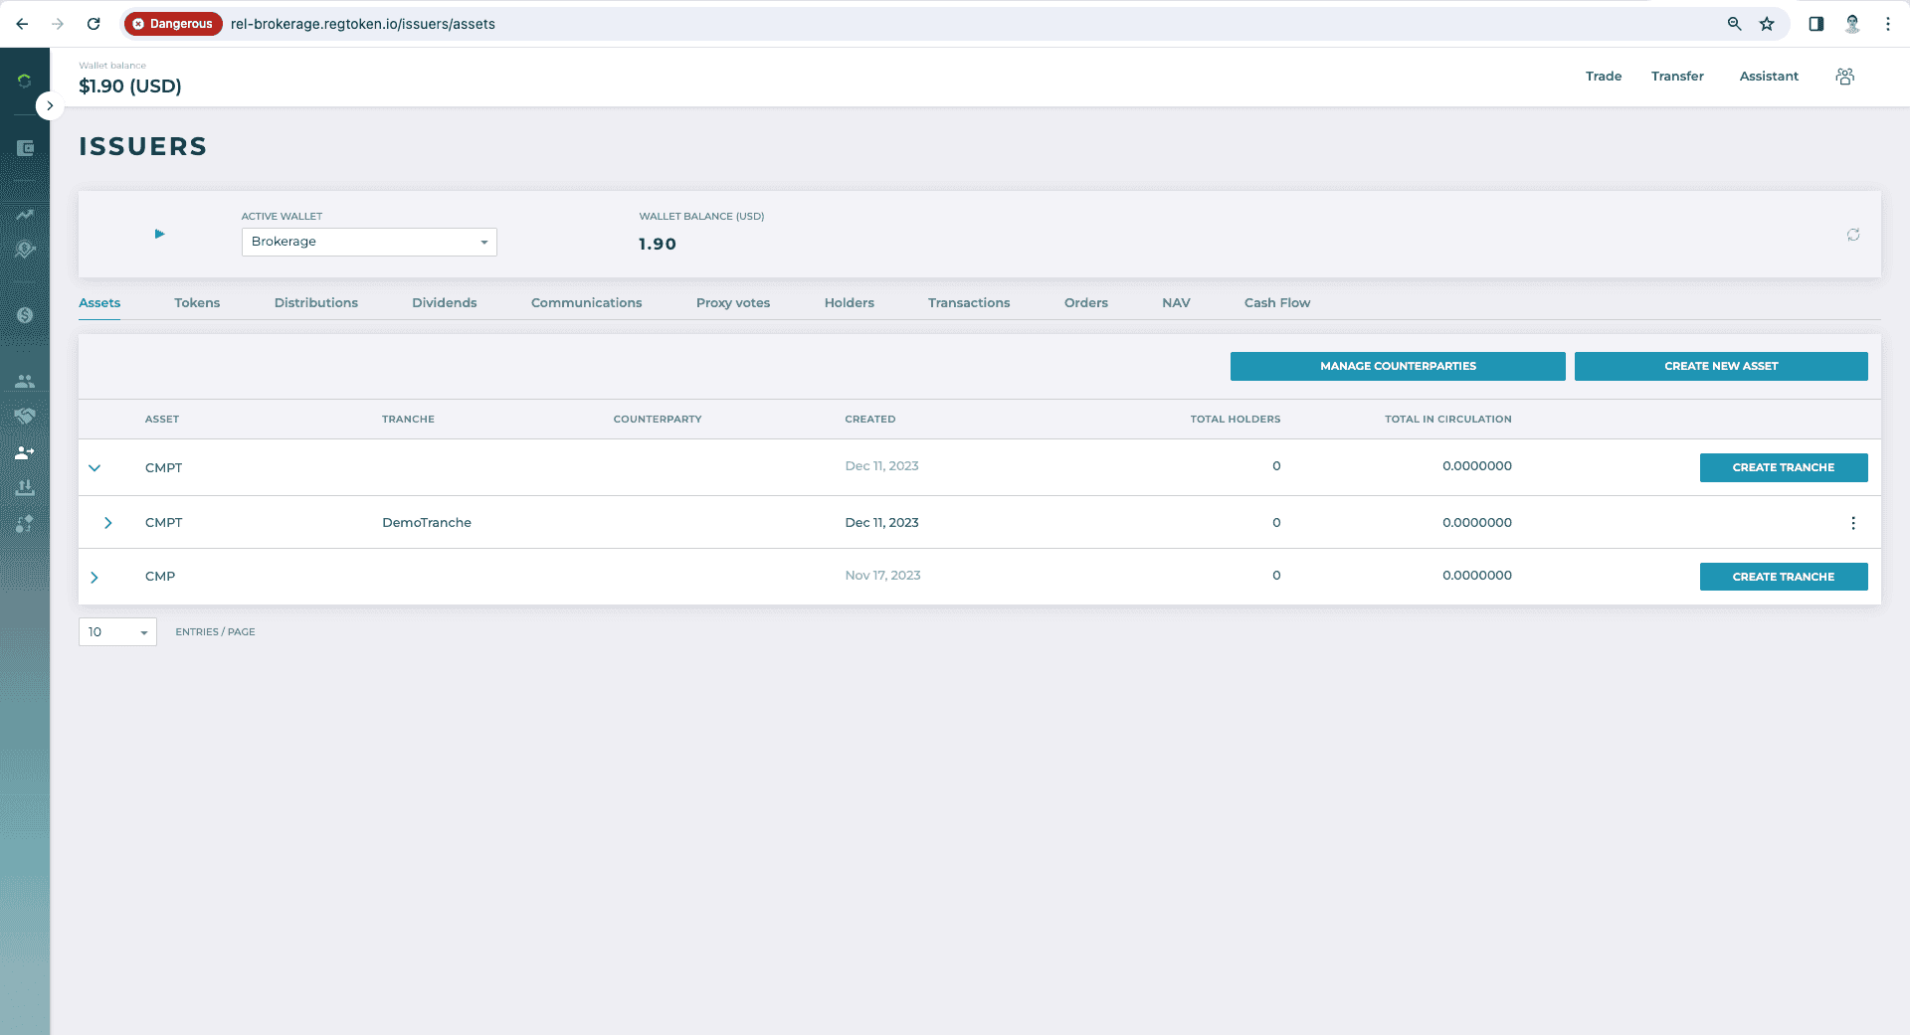Collapse the CMPT asset row chevron
This screenshot has width=1910, height=1035.
95,467
